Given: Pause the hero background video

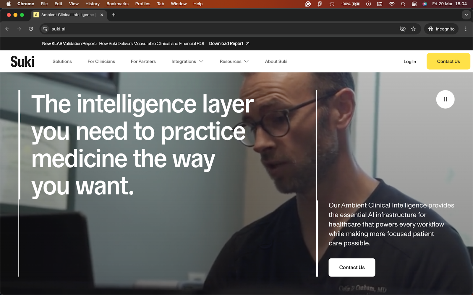Looking at the screenshot, I should click(445, 99).
